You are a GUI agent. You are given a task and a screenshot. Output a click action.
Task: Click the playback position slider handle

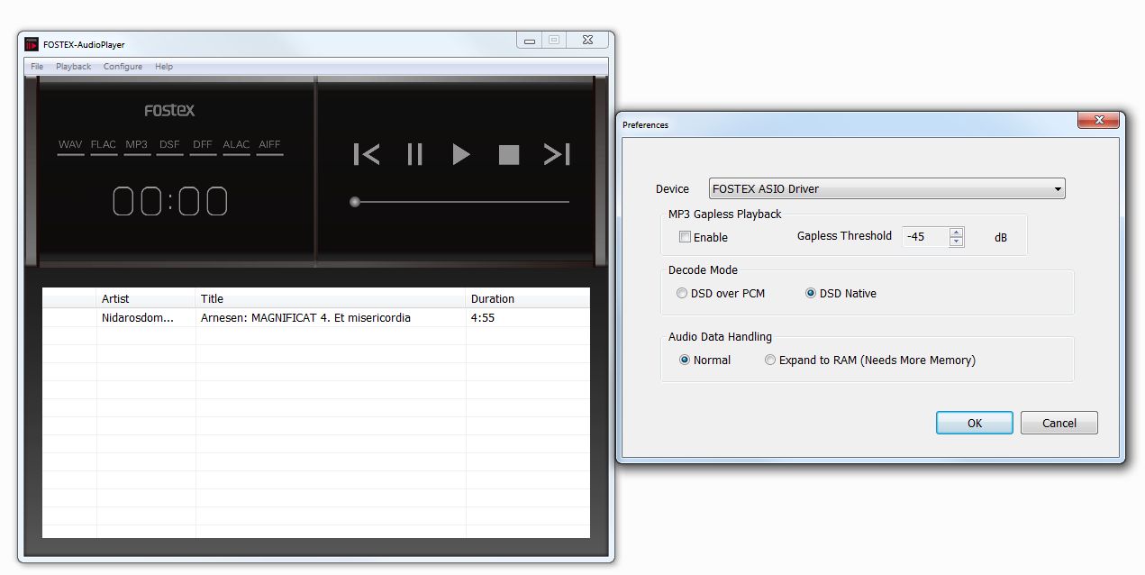[x=355, y=202]
